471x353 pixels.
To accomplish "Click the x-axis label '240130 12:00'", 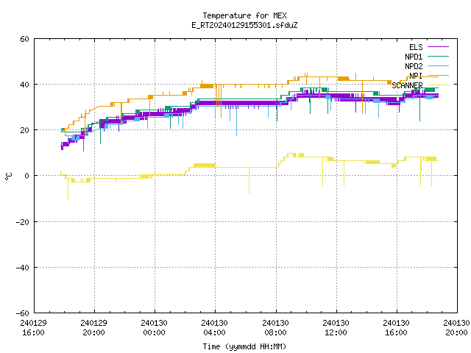I will 336,328.
